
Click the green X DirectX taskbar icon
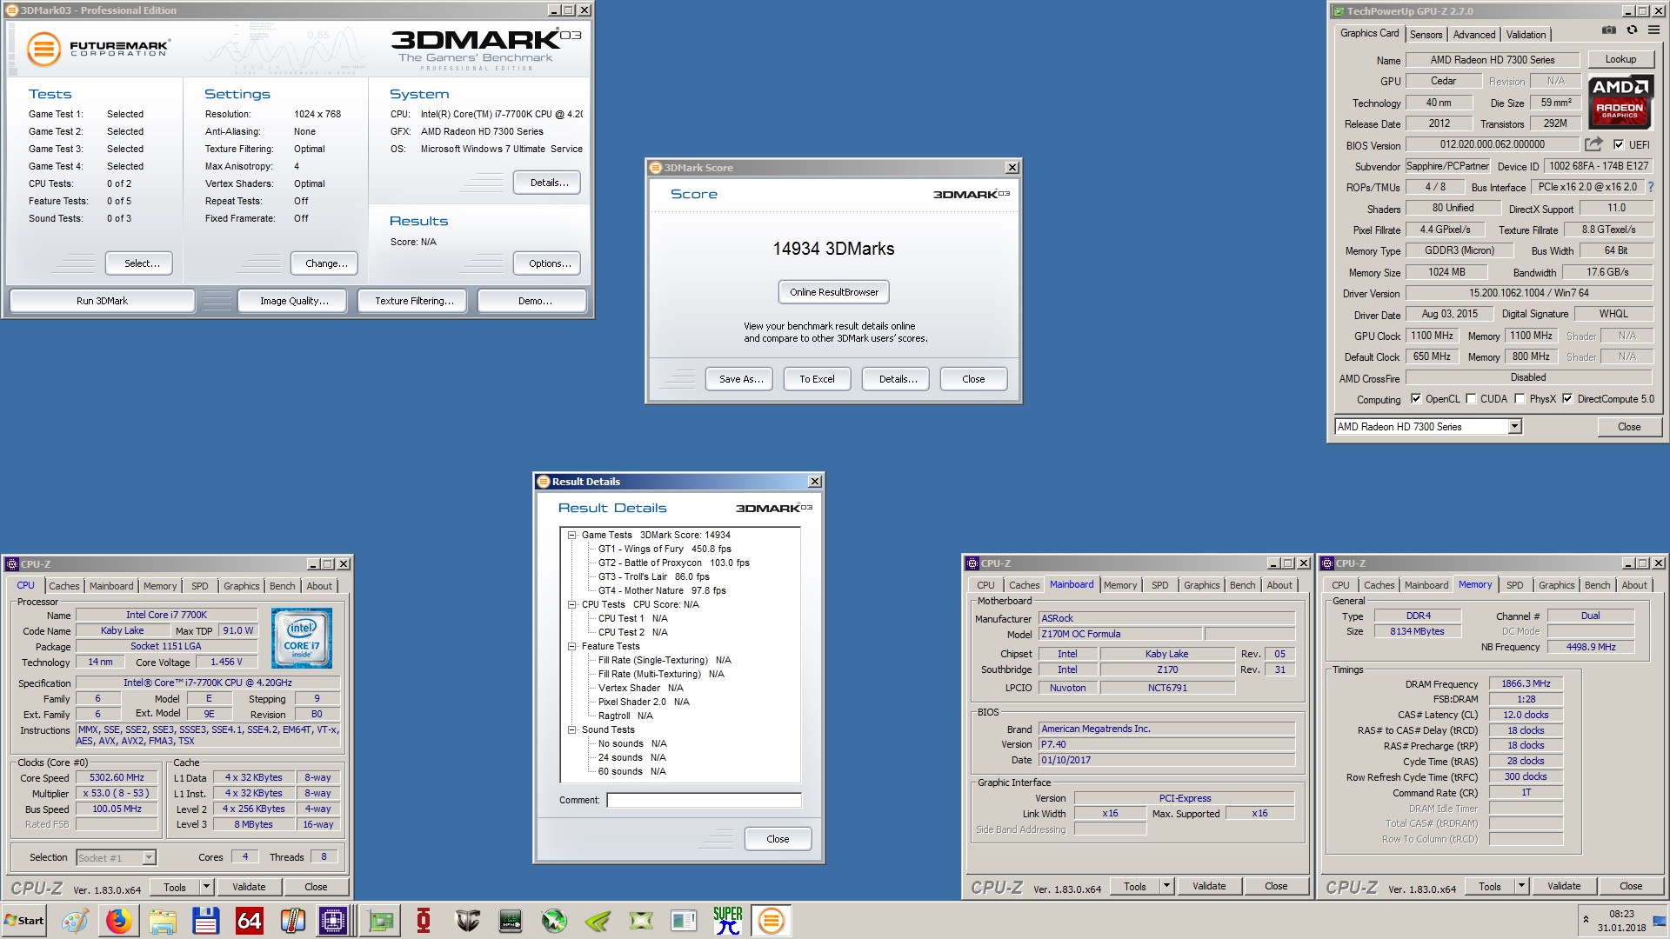click(x=641, y=921)
